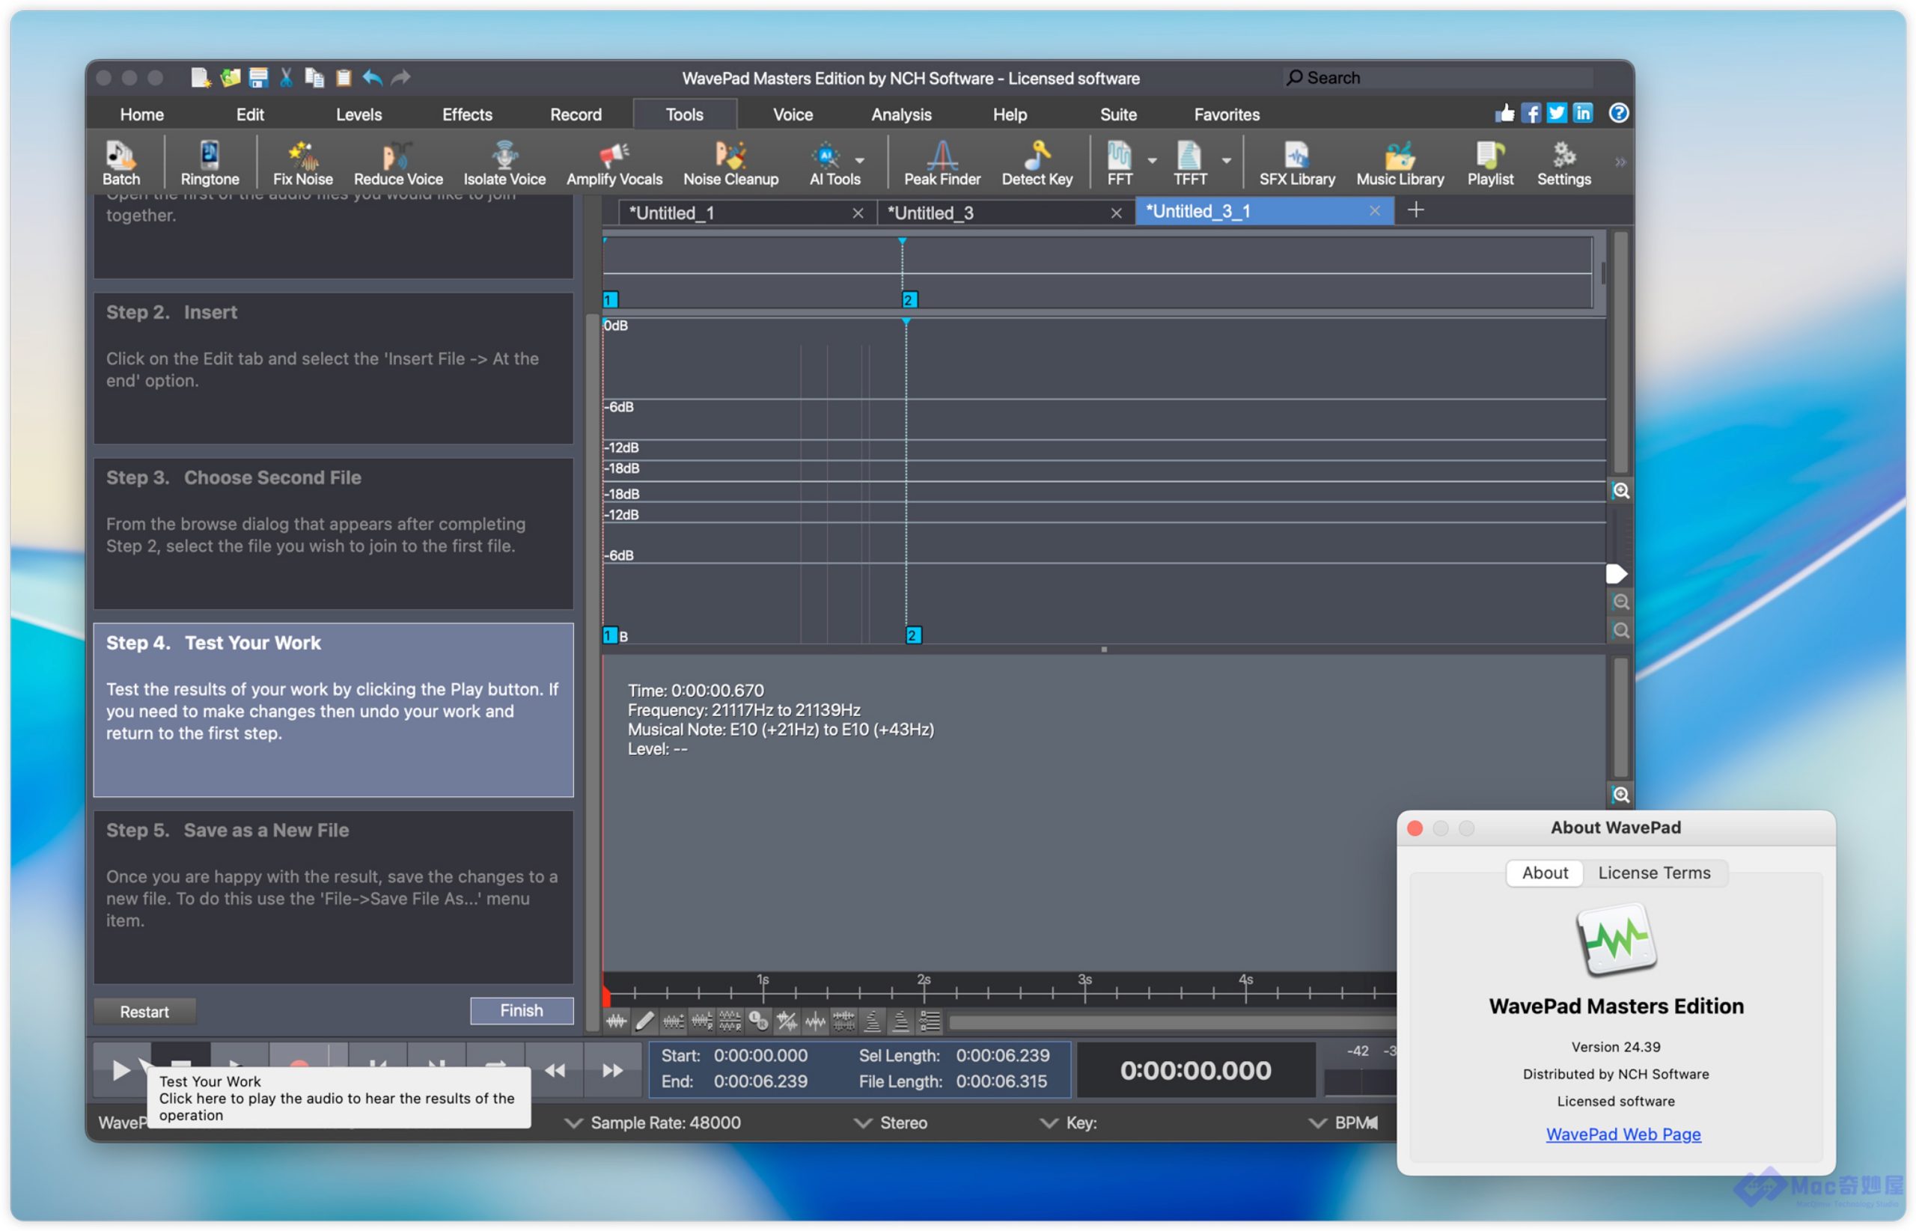The image size is (1916, 1231).
Task: Switch to the Edit ribbon tab
Action: pos(249,114)
